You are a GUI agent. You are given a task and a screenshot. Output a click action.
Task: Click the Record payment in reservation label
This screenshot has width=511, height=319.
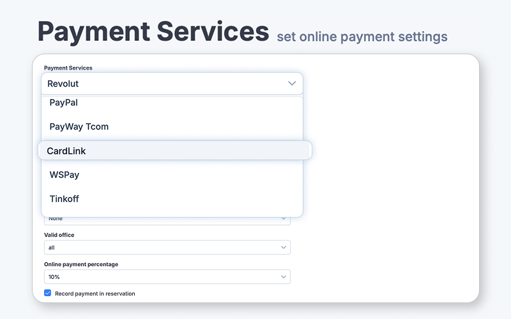tap(95, 293)
